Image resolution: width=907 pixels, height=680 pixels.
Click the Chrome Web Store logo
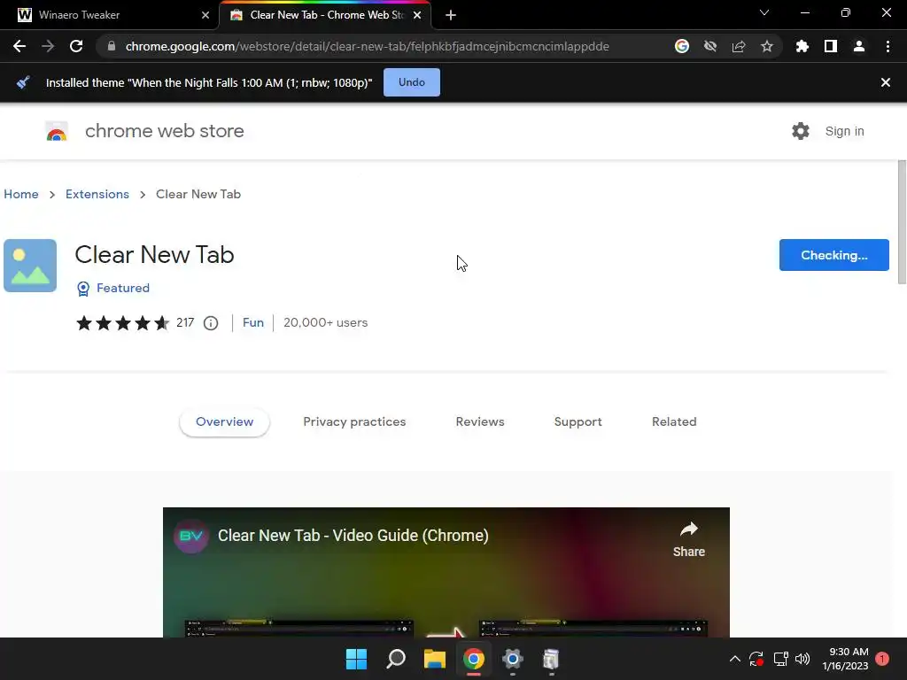(x=57, y=131)
